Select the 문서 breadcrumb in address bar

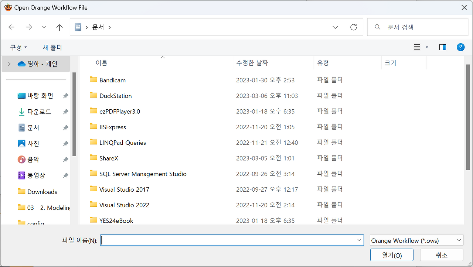(x=98, y=27)
